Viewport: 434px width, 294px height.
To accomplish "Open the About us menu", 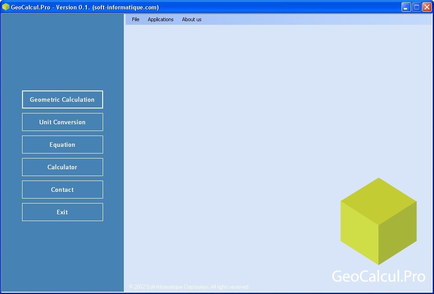I will [191, 19].
